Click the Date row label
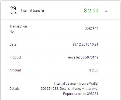The width and height of the screenshot is (121, 100). point(13,44)
